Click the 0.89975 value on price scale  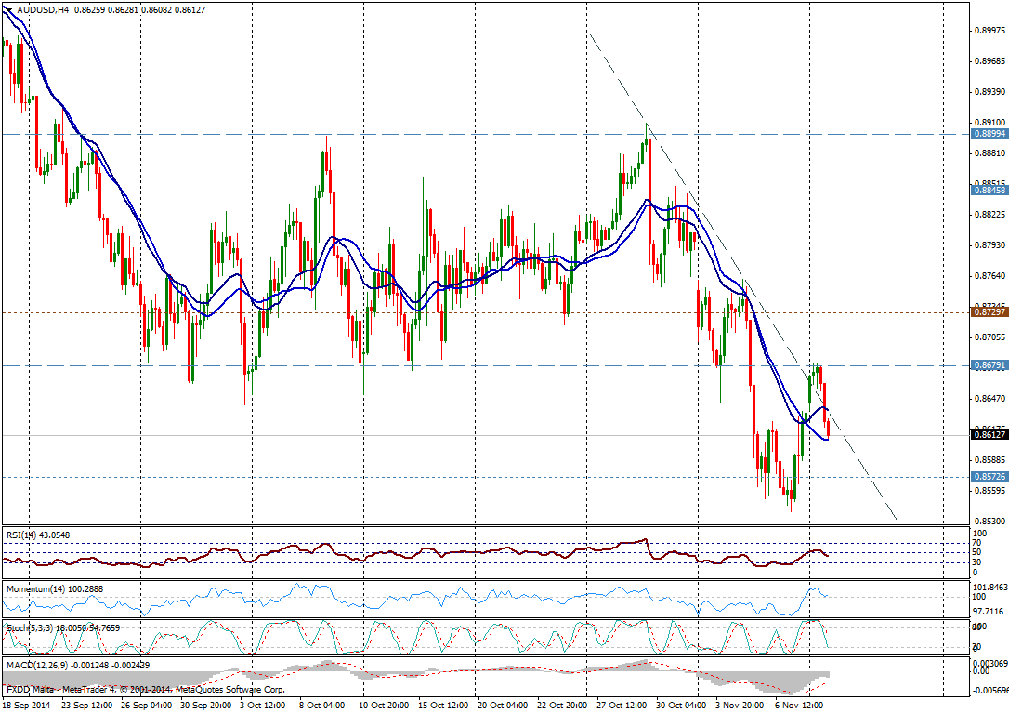coord(989,31)
